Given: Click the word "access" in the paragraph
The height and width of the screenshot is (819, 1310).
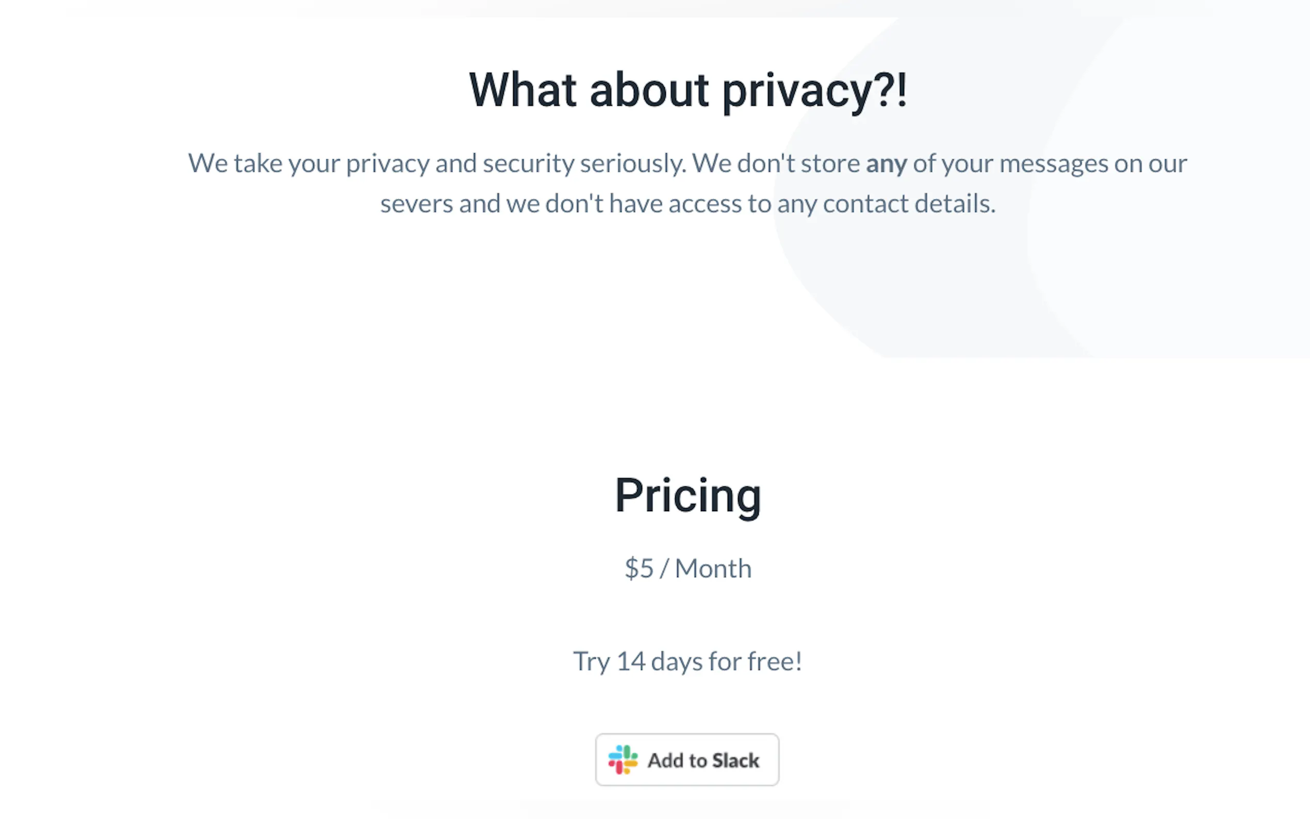Looking at the screenshot, I should 705,204.
